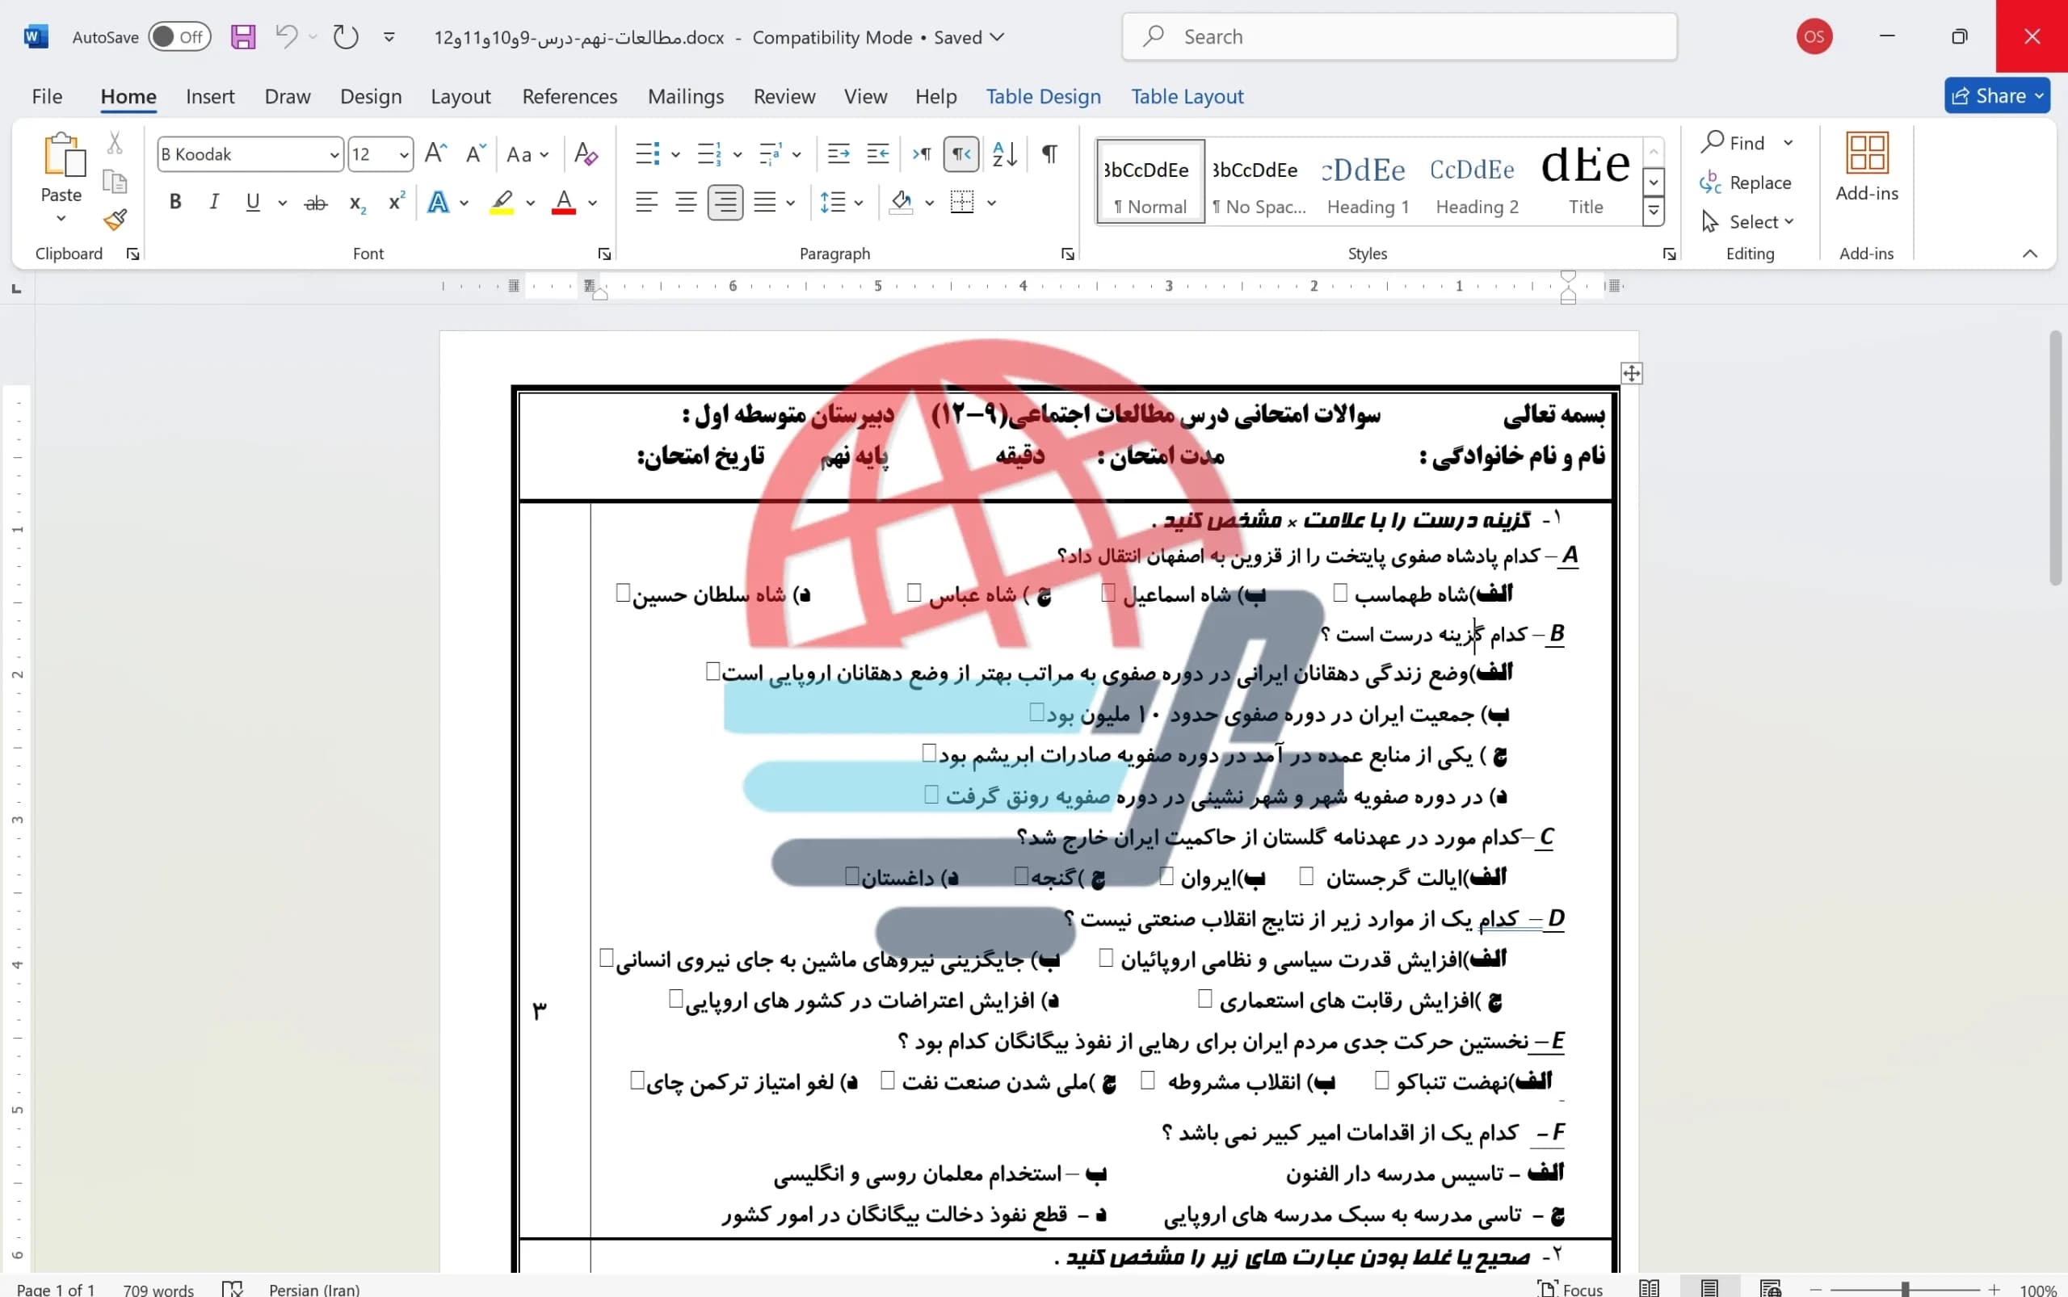Undo the last action
This screenshot has height=1297, width=2068.
287,36
